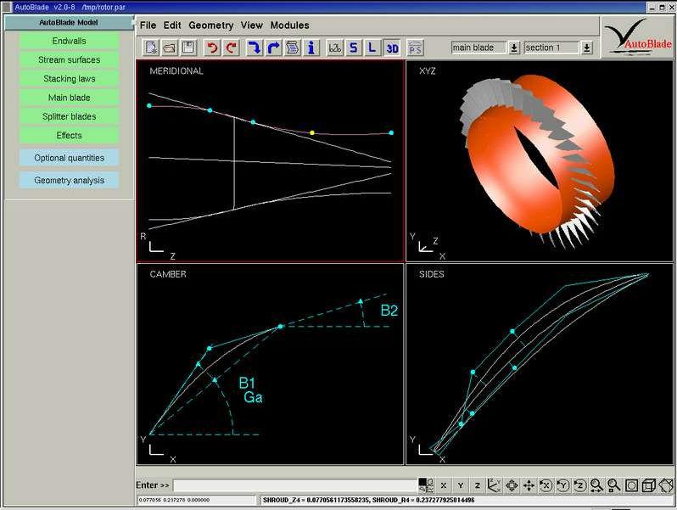Click the Stream surfaces button
This screenshot has height=510, width=677.
[x=69, y=60]
